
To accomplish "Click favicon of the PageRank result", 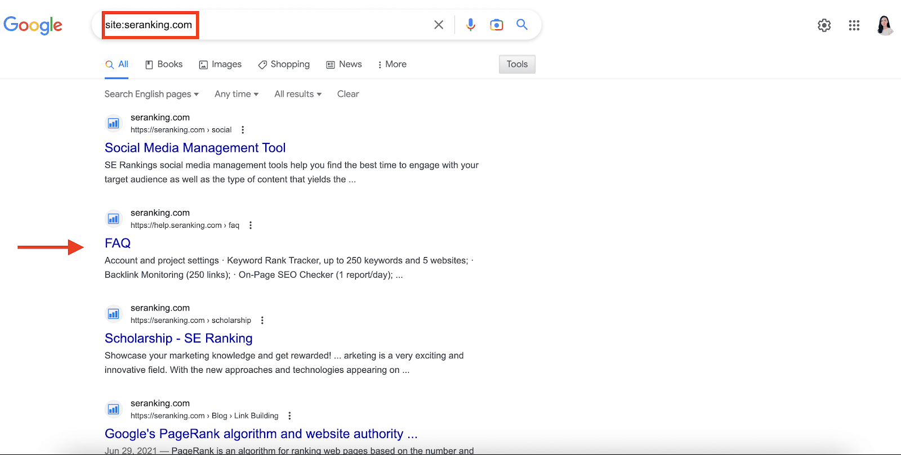I will coord(114,409).
